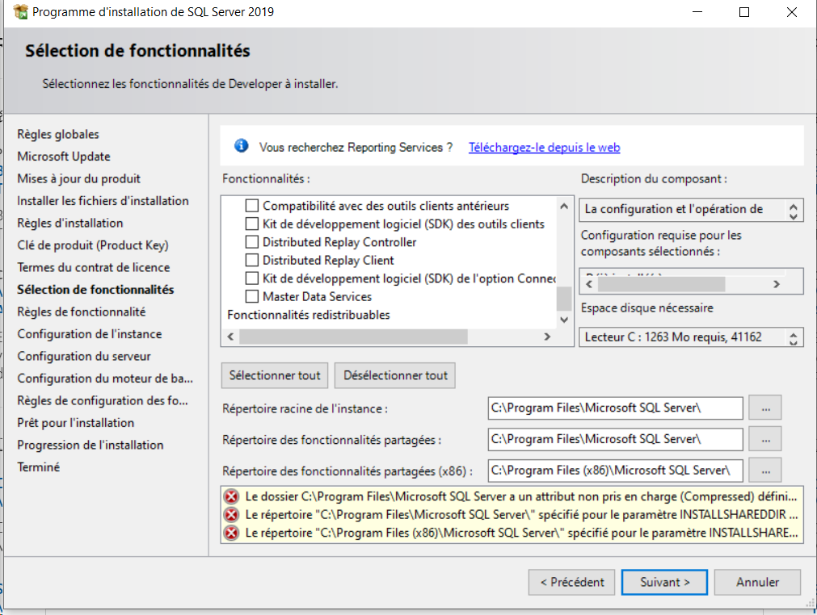Click the shared features (x86) directory field
Image resolution: width=817 pixels, height=615 pixels.
point(615,471)
